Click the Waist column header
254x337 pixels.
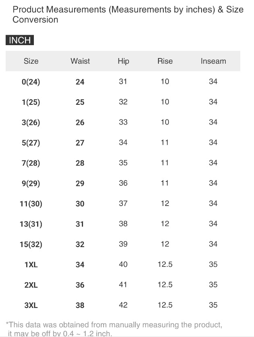(80, 61)
